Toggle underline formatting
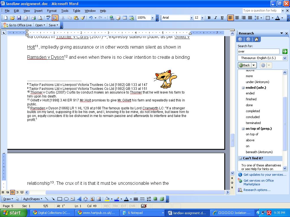290x217 pixels. tap(222, 18)
